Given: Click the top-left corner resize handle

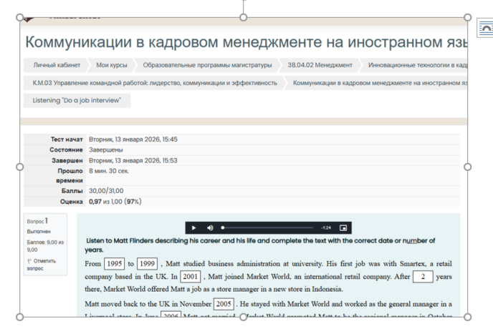Looking at the screenshot, I should 20,18.
